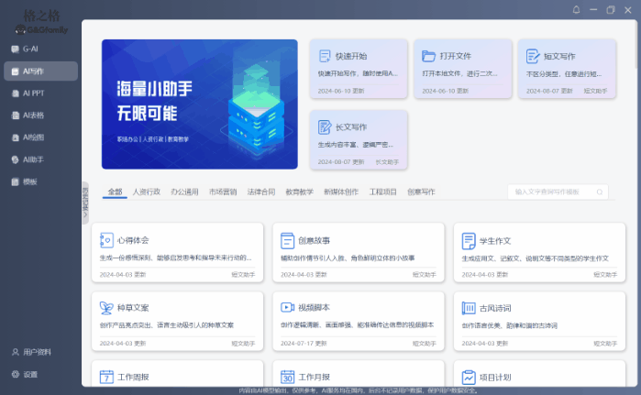The height and width of the screenshot is (395, 641).
Task: Click the 海量小助手 banner image
Action: pyautogui.click(x=200, y=104)
